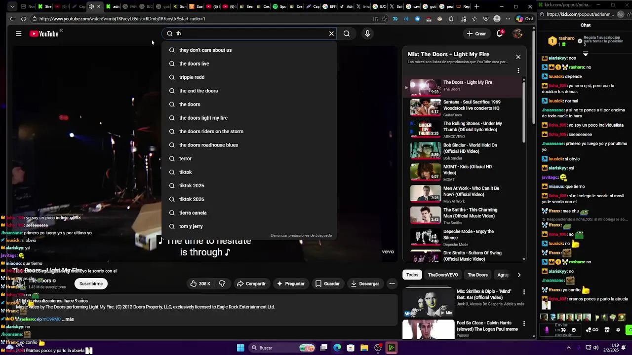Subscribe with the Suscribirme button
The height and width of the screenshot is (355, 632).
click(x=91, y=284)
